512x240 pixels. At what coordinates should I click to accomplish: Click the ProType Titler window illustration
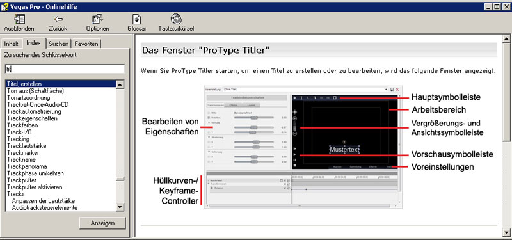pos(303,147)
